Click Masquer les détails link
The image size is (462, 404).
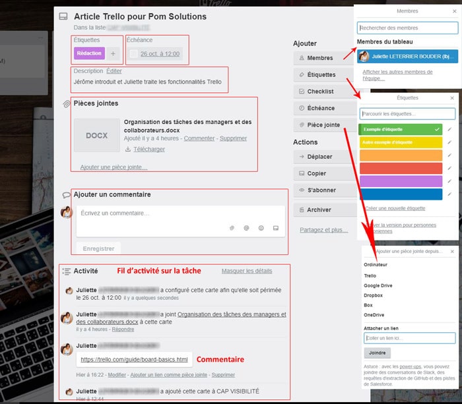pos(247,271)
